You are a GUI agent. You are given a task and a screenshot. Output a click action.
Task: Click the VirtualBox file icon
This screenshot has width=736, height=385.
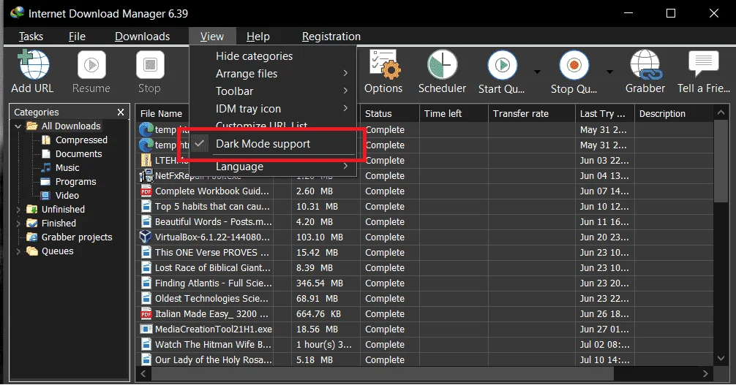(146, 237)
